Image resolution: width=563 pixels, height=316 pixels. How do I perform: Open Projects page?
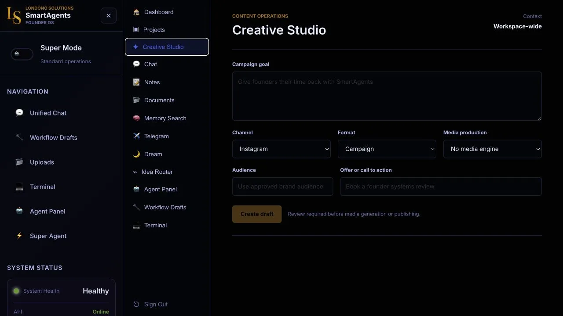pos(167,29)
